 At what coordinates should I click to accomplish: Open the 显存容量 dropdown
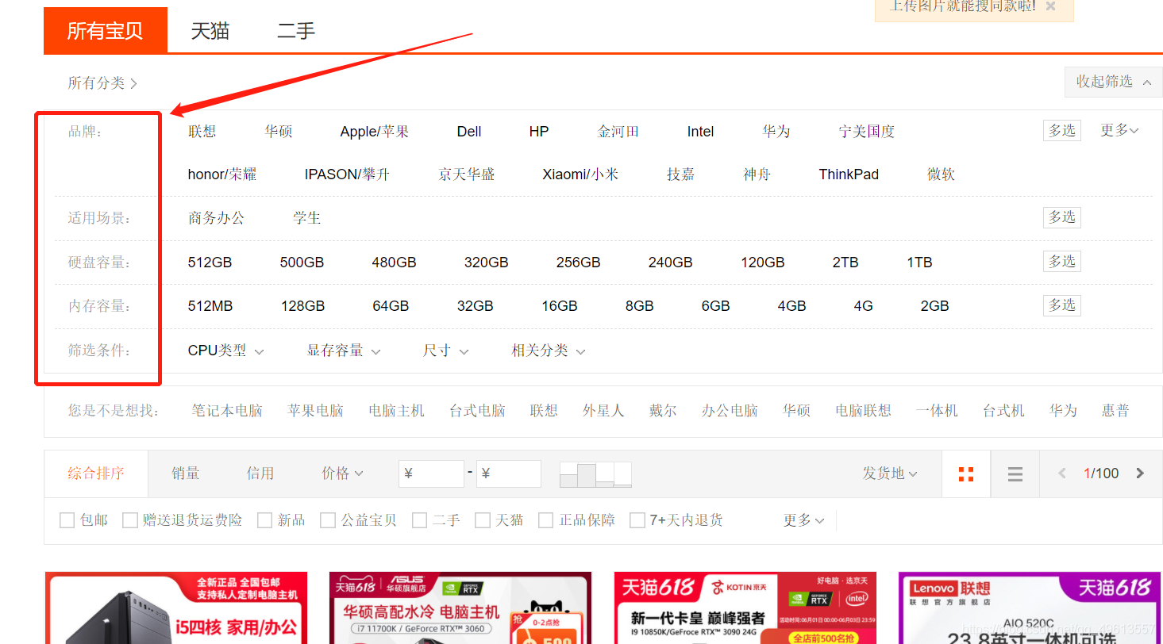(344, 351)
